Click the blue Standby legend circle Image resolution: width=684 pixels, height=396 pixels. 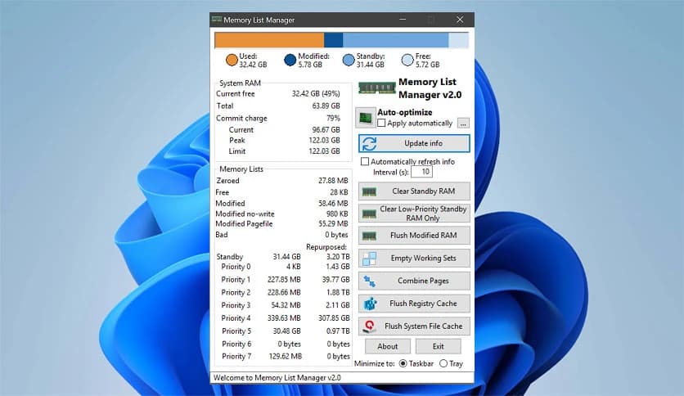349,61
